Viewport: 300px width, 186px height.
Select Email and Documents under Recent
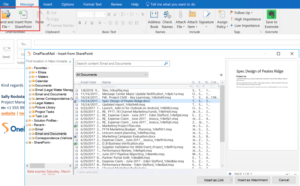pos(51,134)
